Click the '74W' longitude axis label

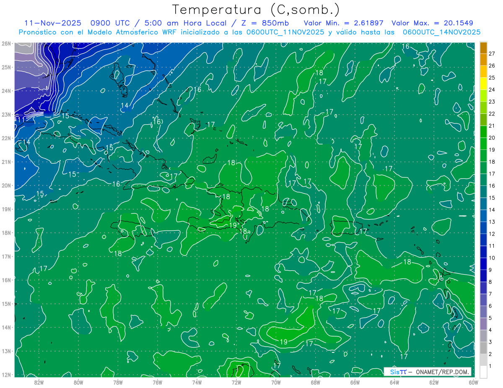click(x=197, y=382)
